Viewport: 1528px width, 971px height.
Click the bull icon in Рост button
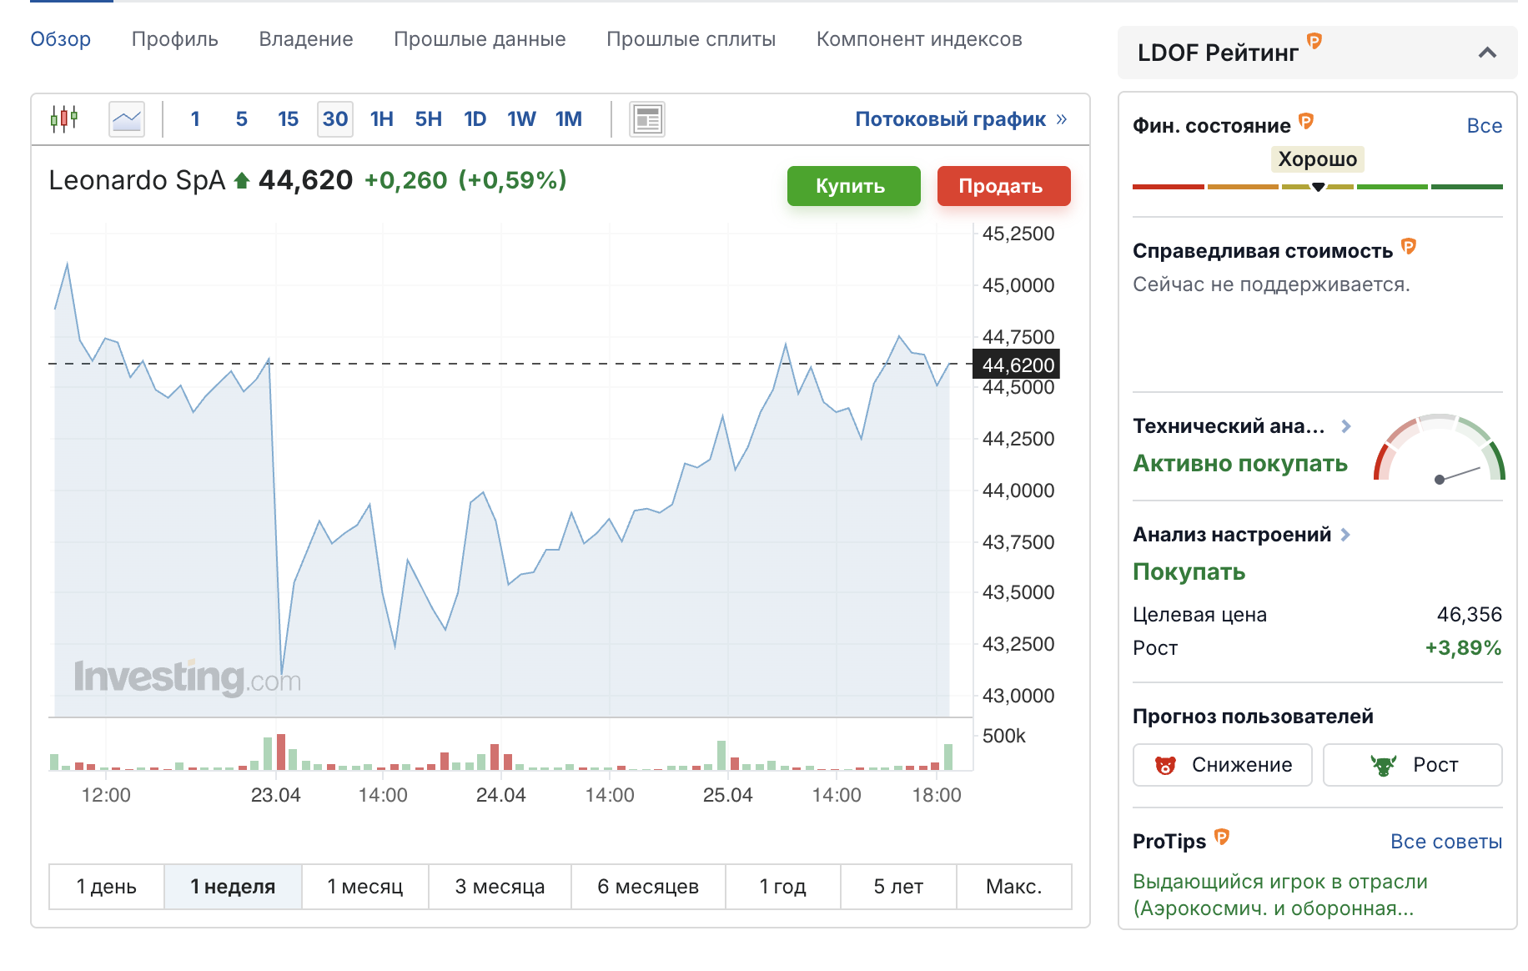[x=1384, y=765]
